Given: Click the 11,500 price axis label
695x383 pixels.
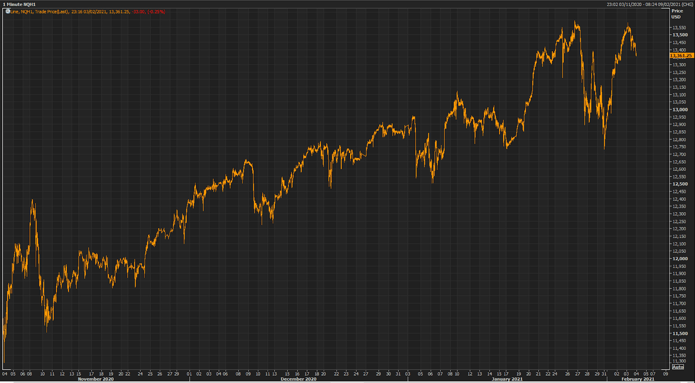Looking at the screenshot, I should pyautogui.click(x=680, y=333).
